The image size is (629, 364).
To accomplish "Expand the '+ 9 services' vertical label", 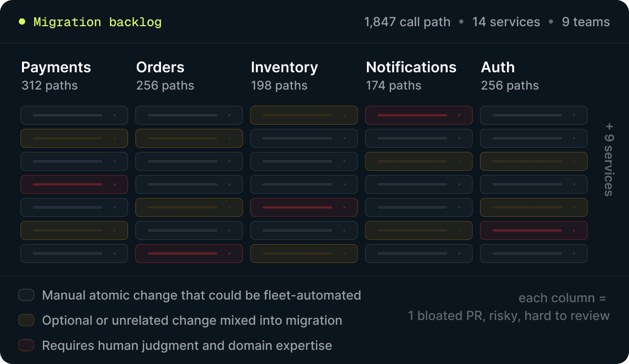I will pos(609,159).
